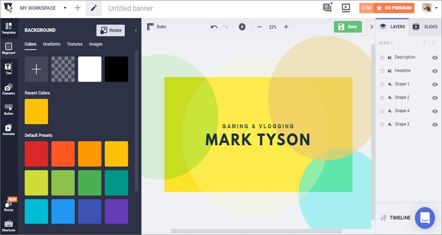This screenshot has height=235, width=442.
Task: Switch to the Colors tab
Action: pyautogui.click(x=31, y=44)
